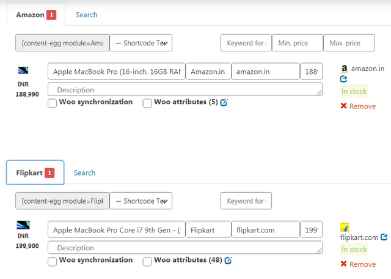The image size is (391, 279).
Task: Click the Min. price field
Action: (x=298, y=43)
